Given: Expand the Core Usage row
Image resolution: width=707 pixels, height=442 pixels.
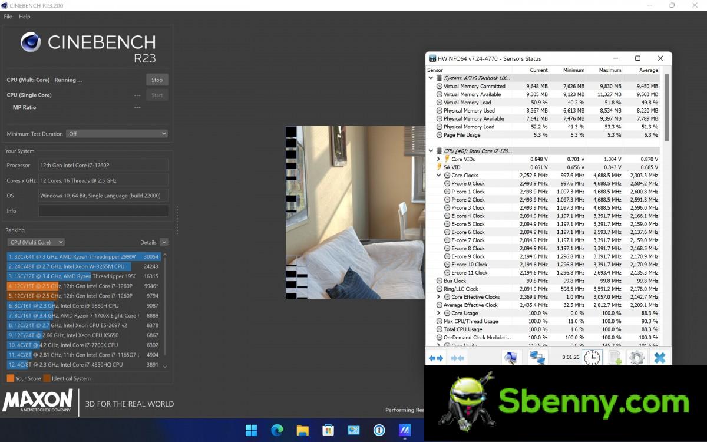Looking at the screenshot, I should [438, 313].
